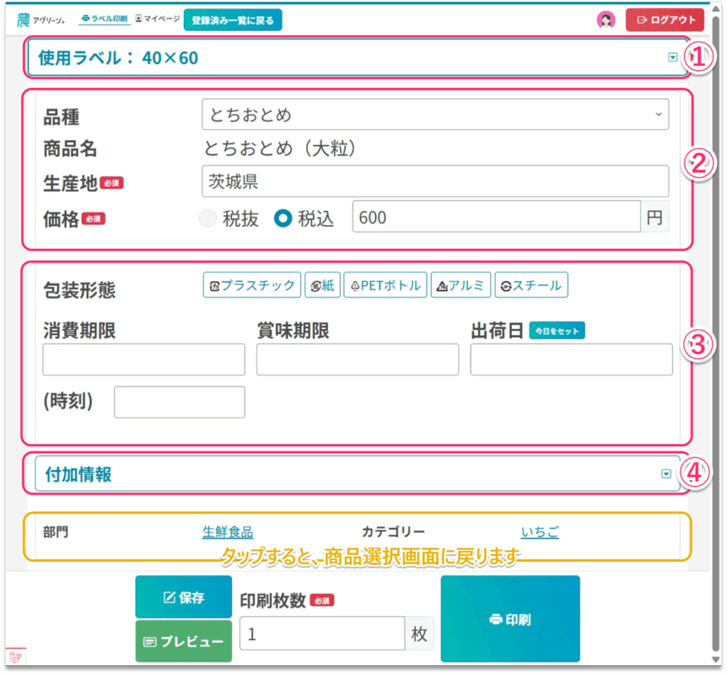Select the アルミ packaging icon button
The width and height of the screenshot is (727, 675).
[x=460, y=286]
